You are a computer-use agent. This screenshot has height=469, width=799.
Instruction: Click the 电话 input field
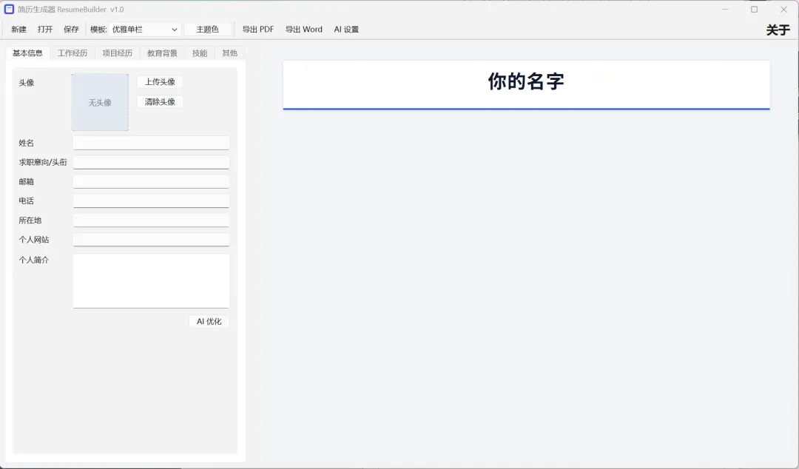click(152, 201)
